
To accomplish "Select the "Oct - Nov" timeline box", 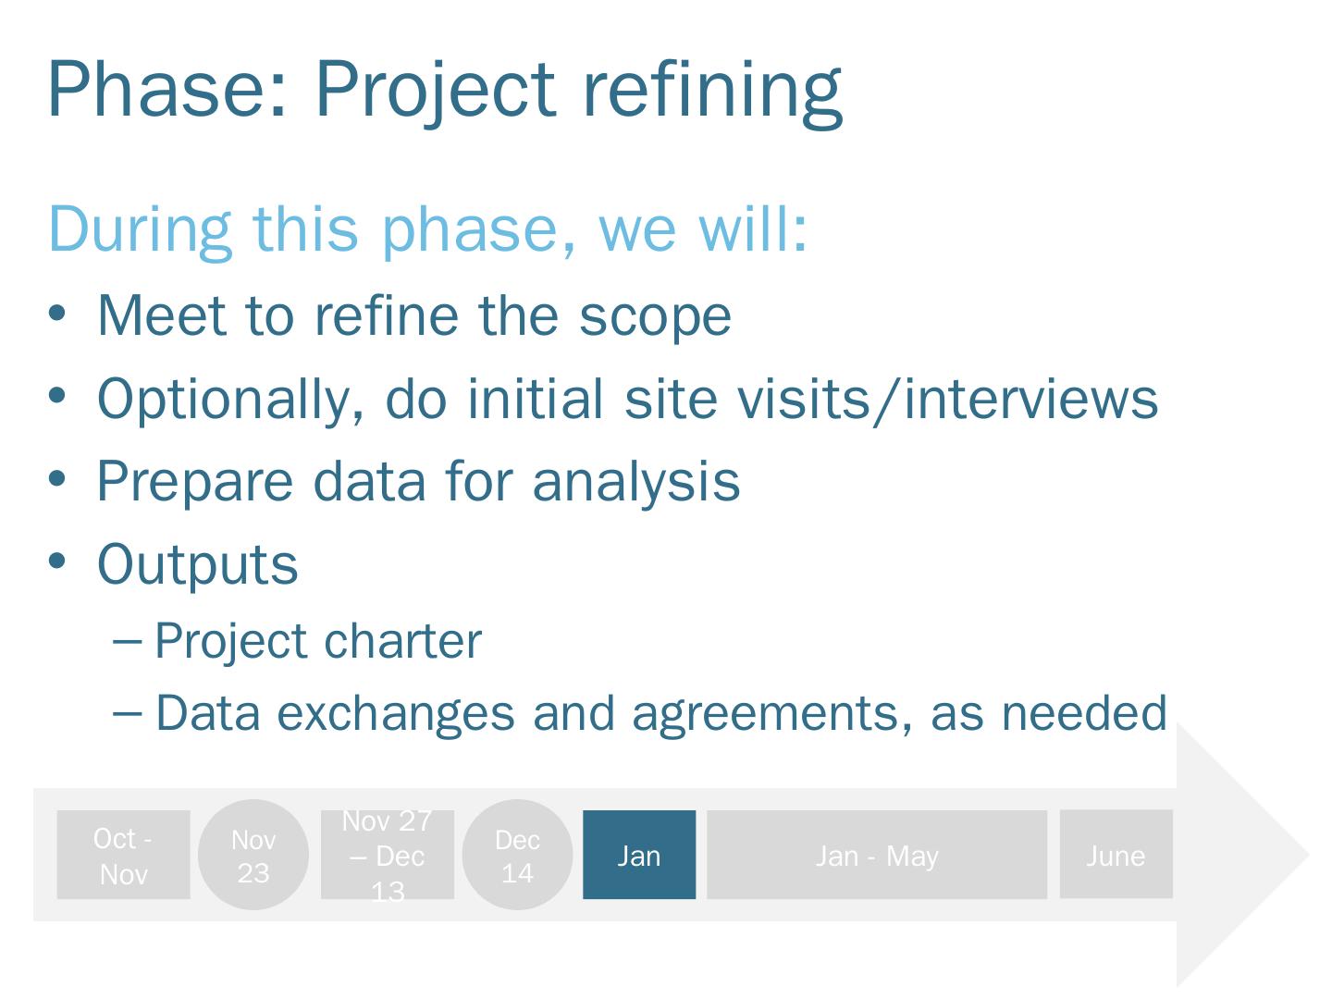I will (123, 855).
